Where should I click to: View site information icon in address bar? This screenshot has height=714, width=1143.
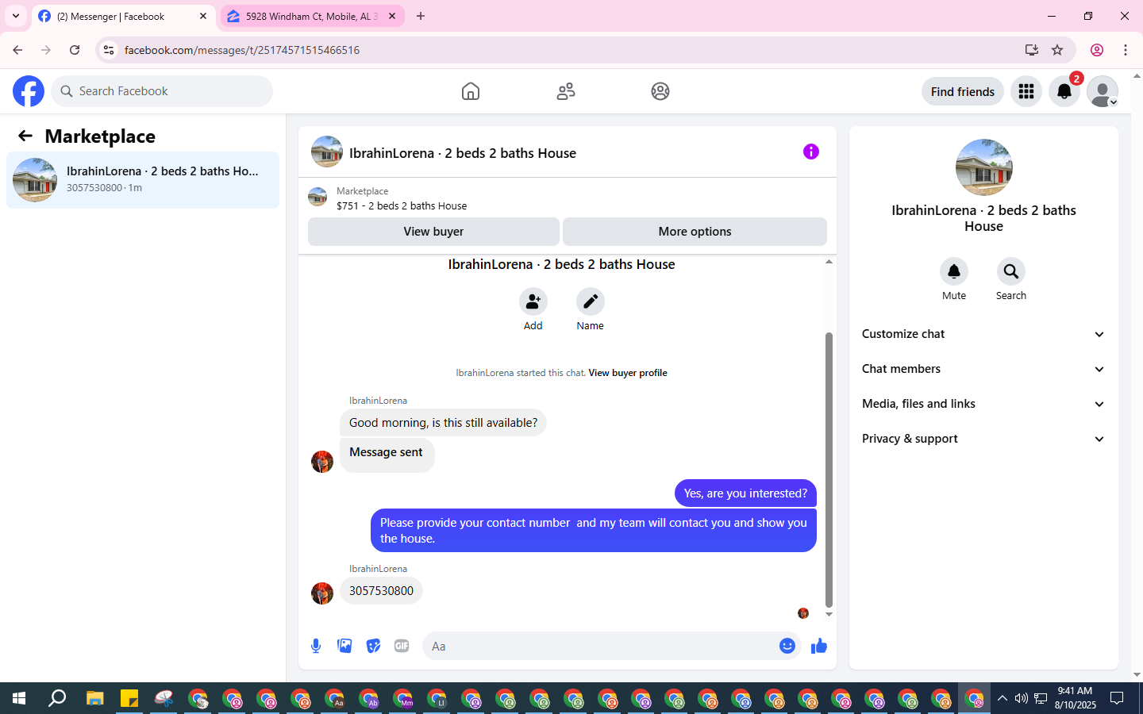coord(109,50)
